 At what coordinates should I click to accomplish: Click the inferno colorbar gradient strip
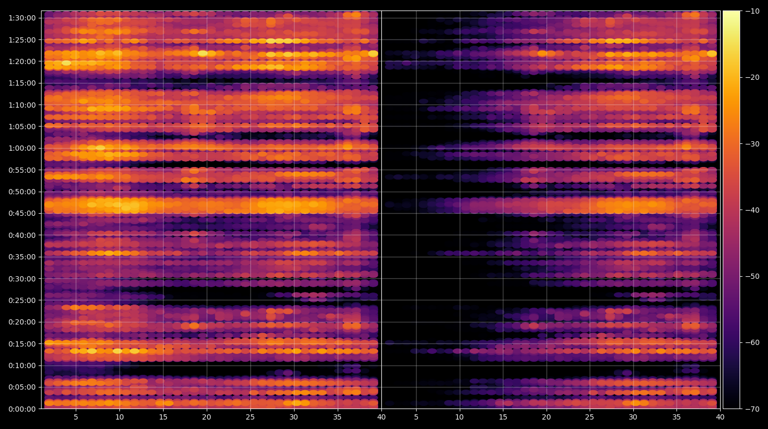pyautogui.click(x=731, y=210)
